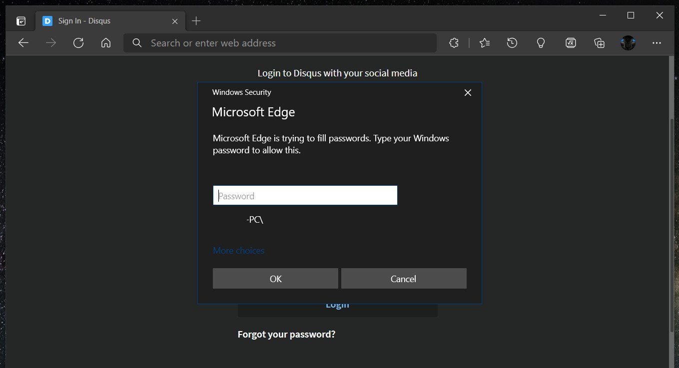Open the Favorites star icon
679x368 pixels.
484,43
